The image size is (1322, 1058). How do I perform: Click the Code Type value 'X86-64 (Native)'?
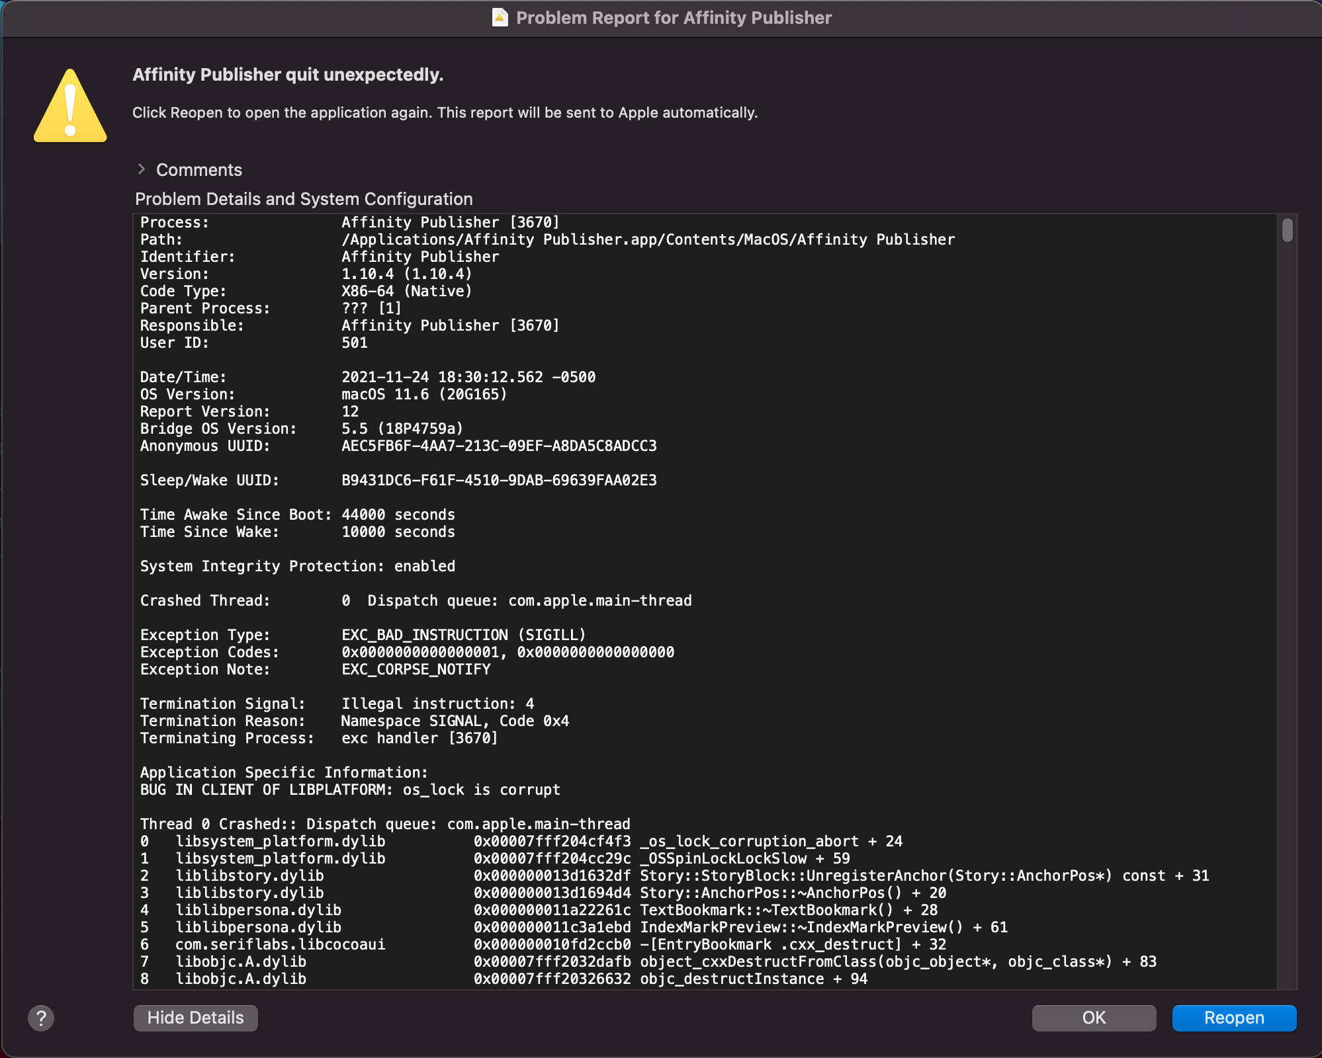pyautogui.click(x=407, y=291)
